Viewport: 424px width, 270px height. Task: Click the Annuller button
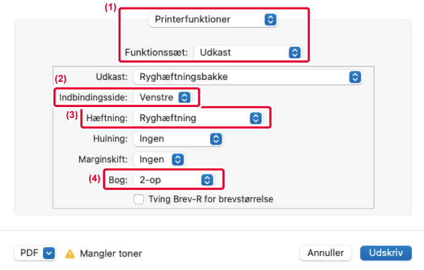point(326,253)
